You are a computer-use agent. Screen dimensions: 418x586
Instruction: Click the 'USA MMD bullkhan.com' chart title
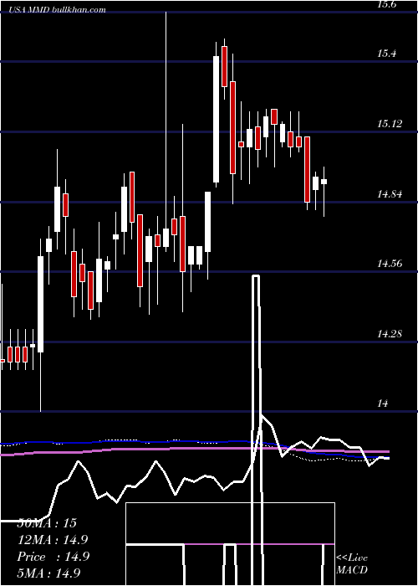[58, 10]
